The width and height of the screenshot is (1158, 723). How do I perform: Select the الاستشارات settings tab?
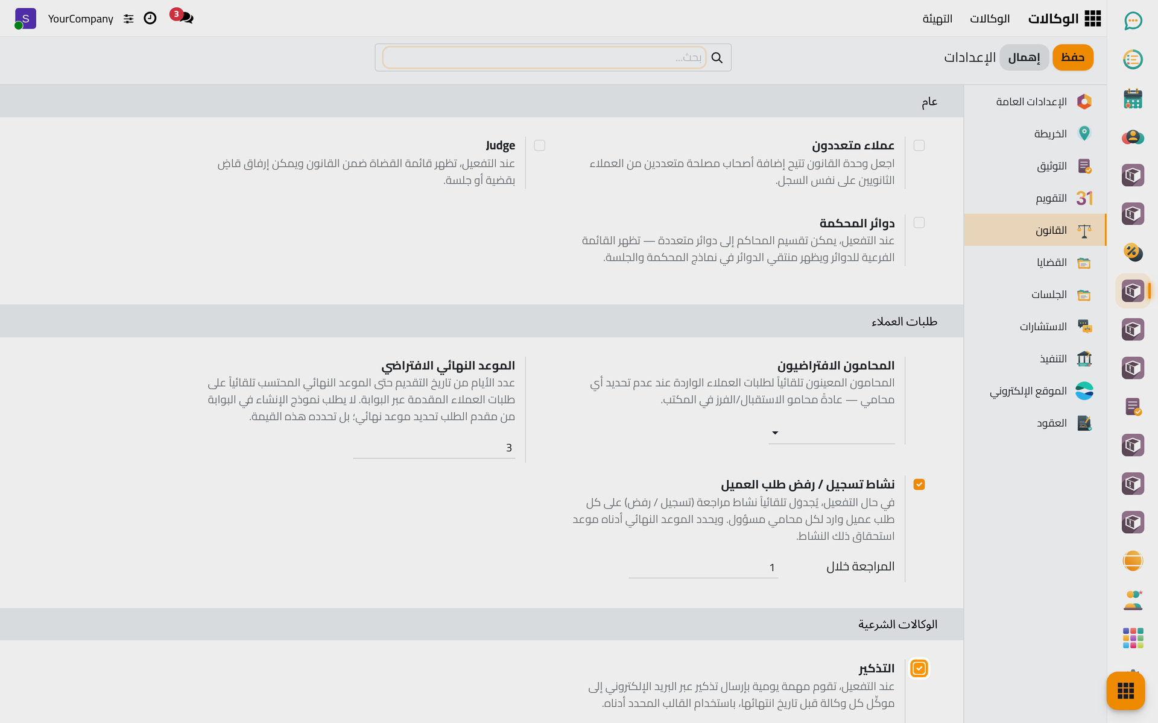[x=1035, y=326]
